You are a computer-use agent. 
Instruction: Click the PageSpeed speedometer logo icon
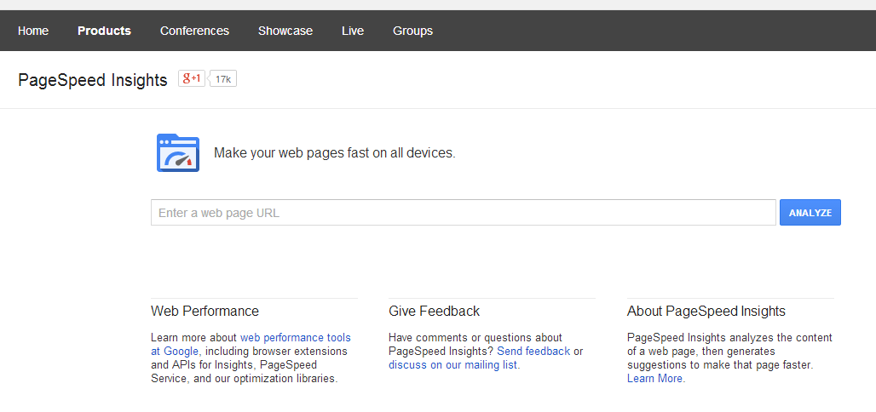(177, 153)
